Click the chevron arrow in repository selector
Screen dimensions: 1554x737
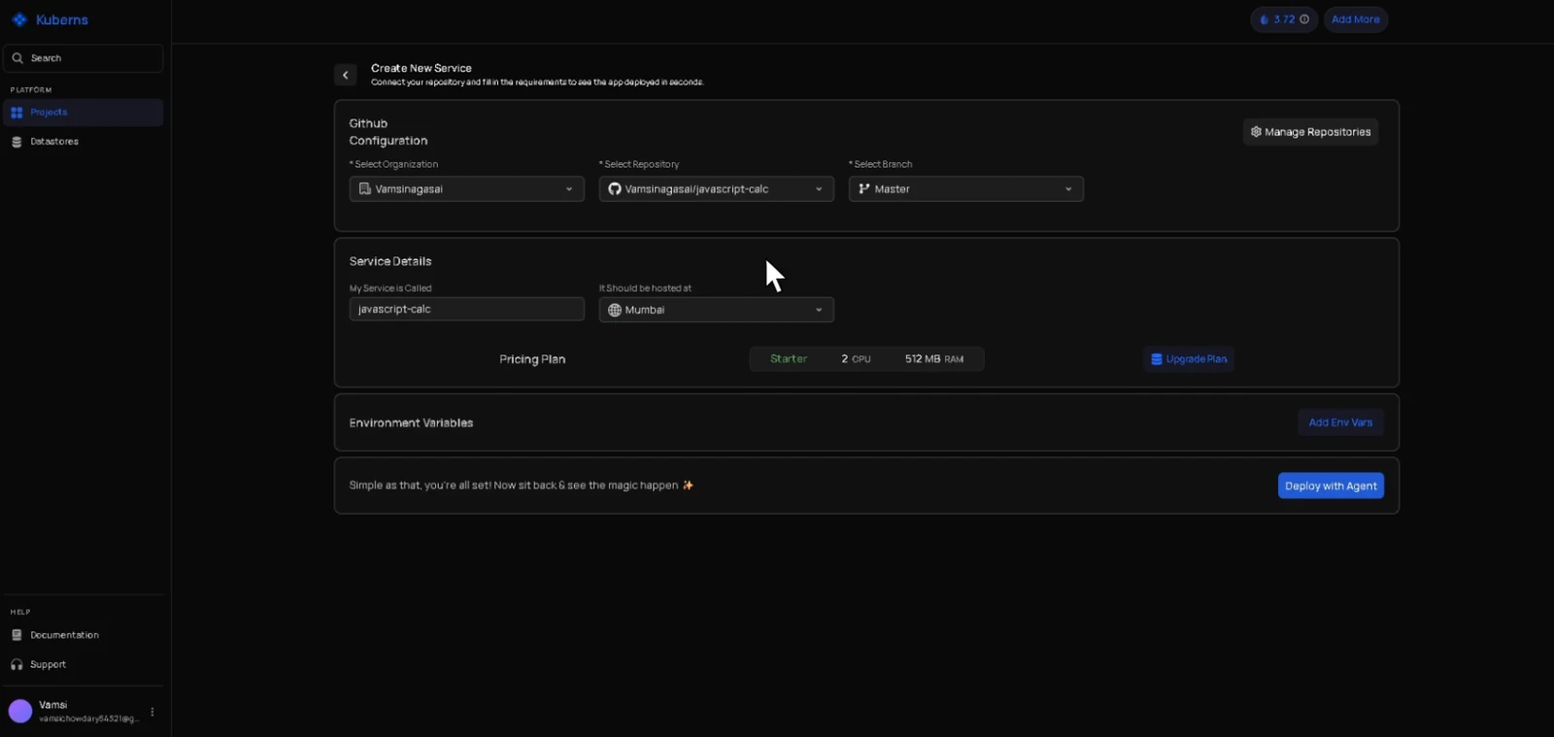click(819, 189)
